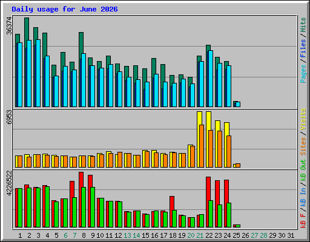
Task: Click day label 11 on the x-axis
Action: coord(109,235)
